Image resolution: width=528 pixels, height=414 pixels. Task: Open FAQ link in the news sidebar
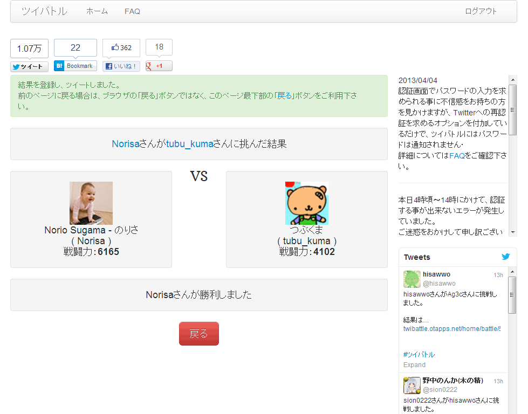457,155
